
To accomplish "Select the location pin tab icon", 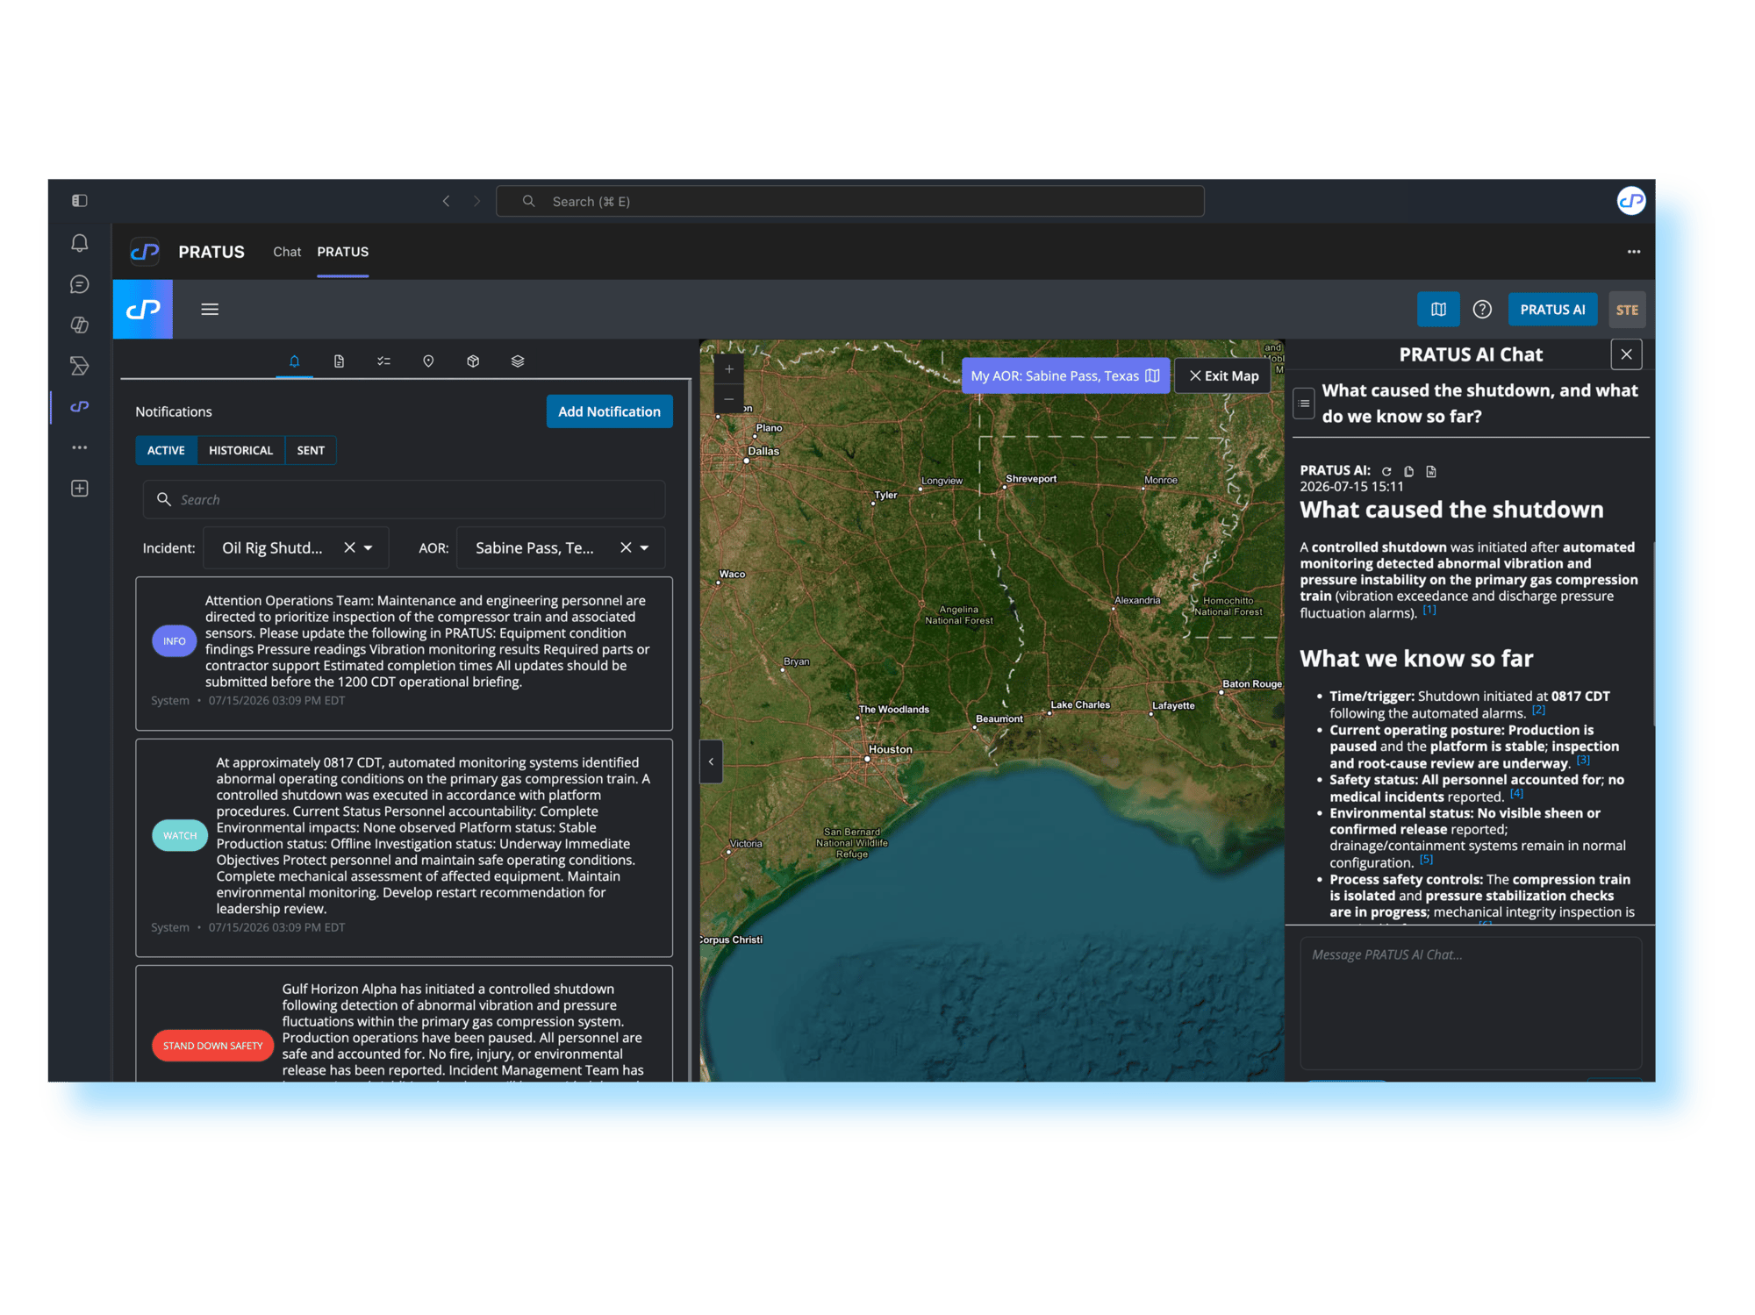I will (x=428, y=361).
